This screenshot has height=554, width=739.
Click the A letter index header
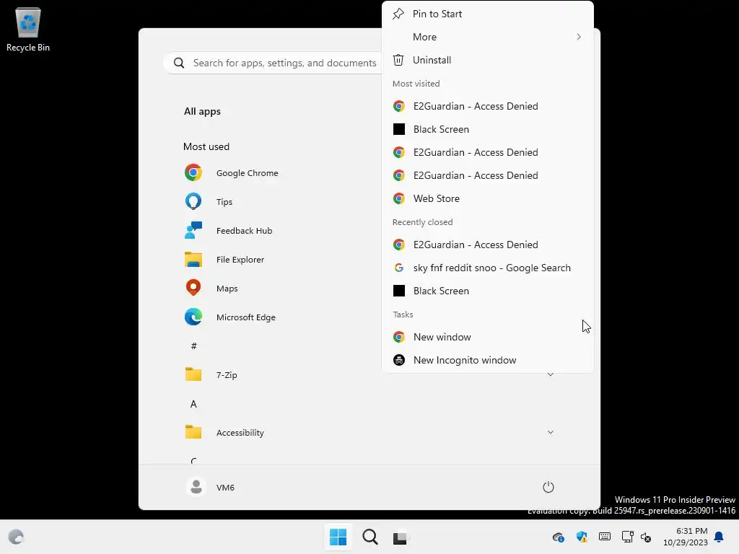click(193, 404)
